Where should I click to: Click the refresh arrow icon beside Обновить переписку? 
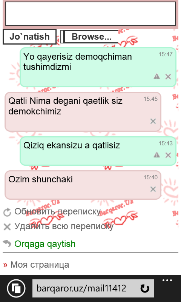[x=7, y=213]
